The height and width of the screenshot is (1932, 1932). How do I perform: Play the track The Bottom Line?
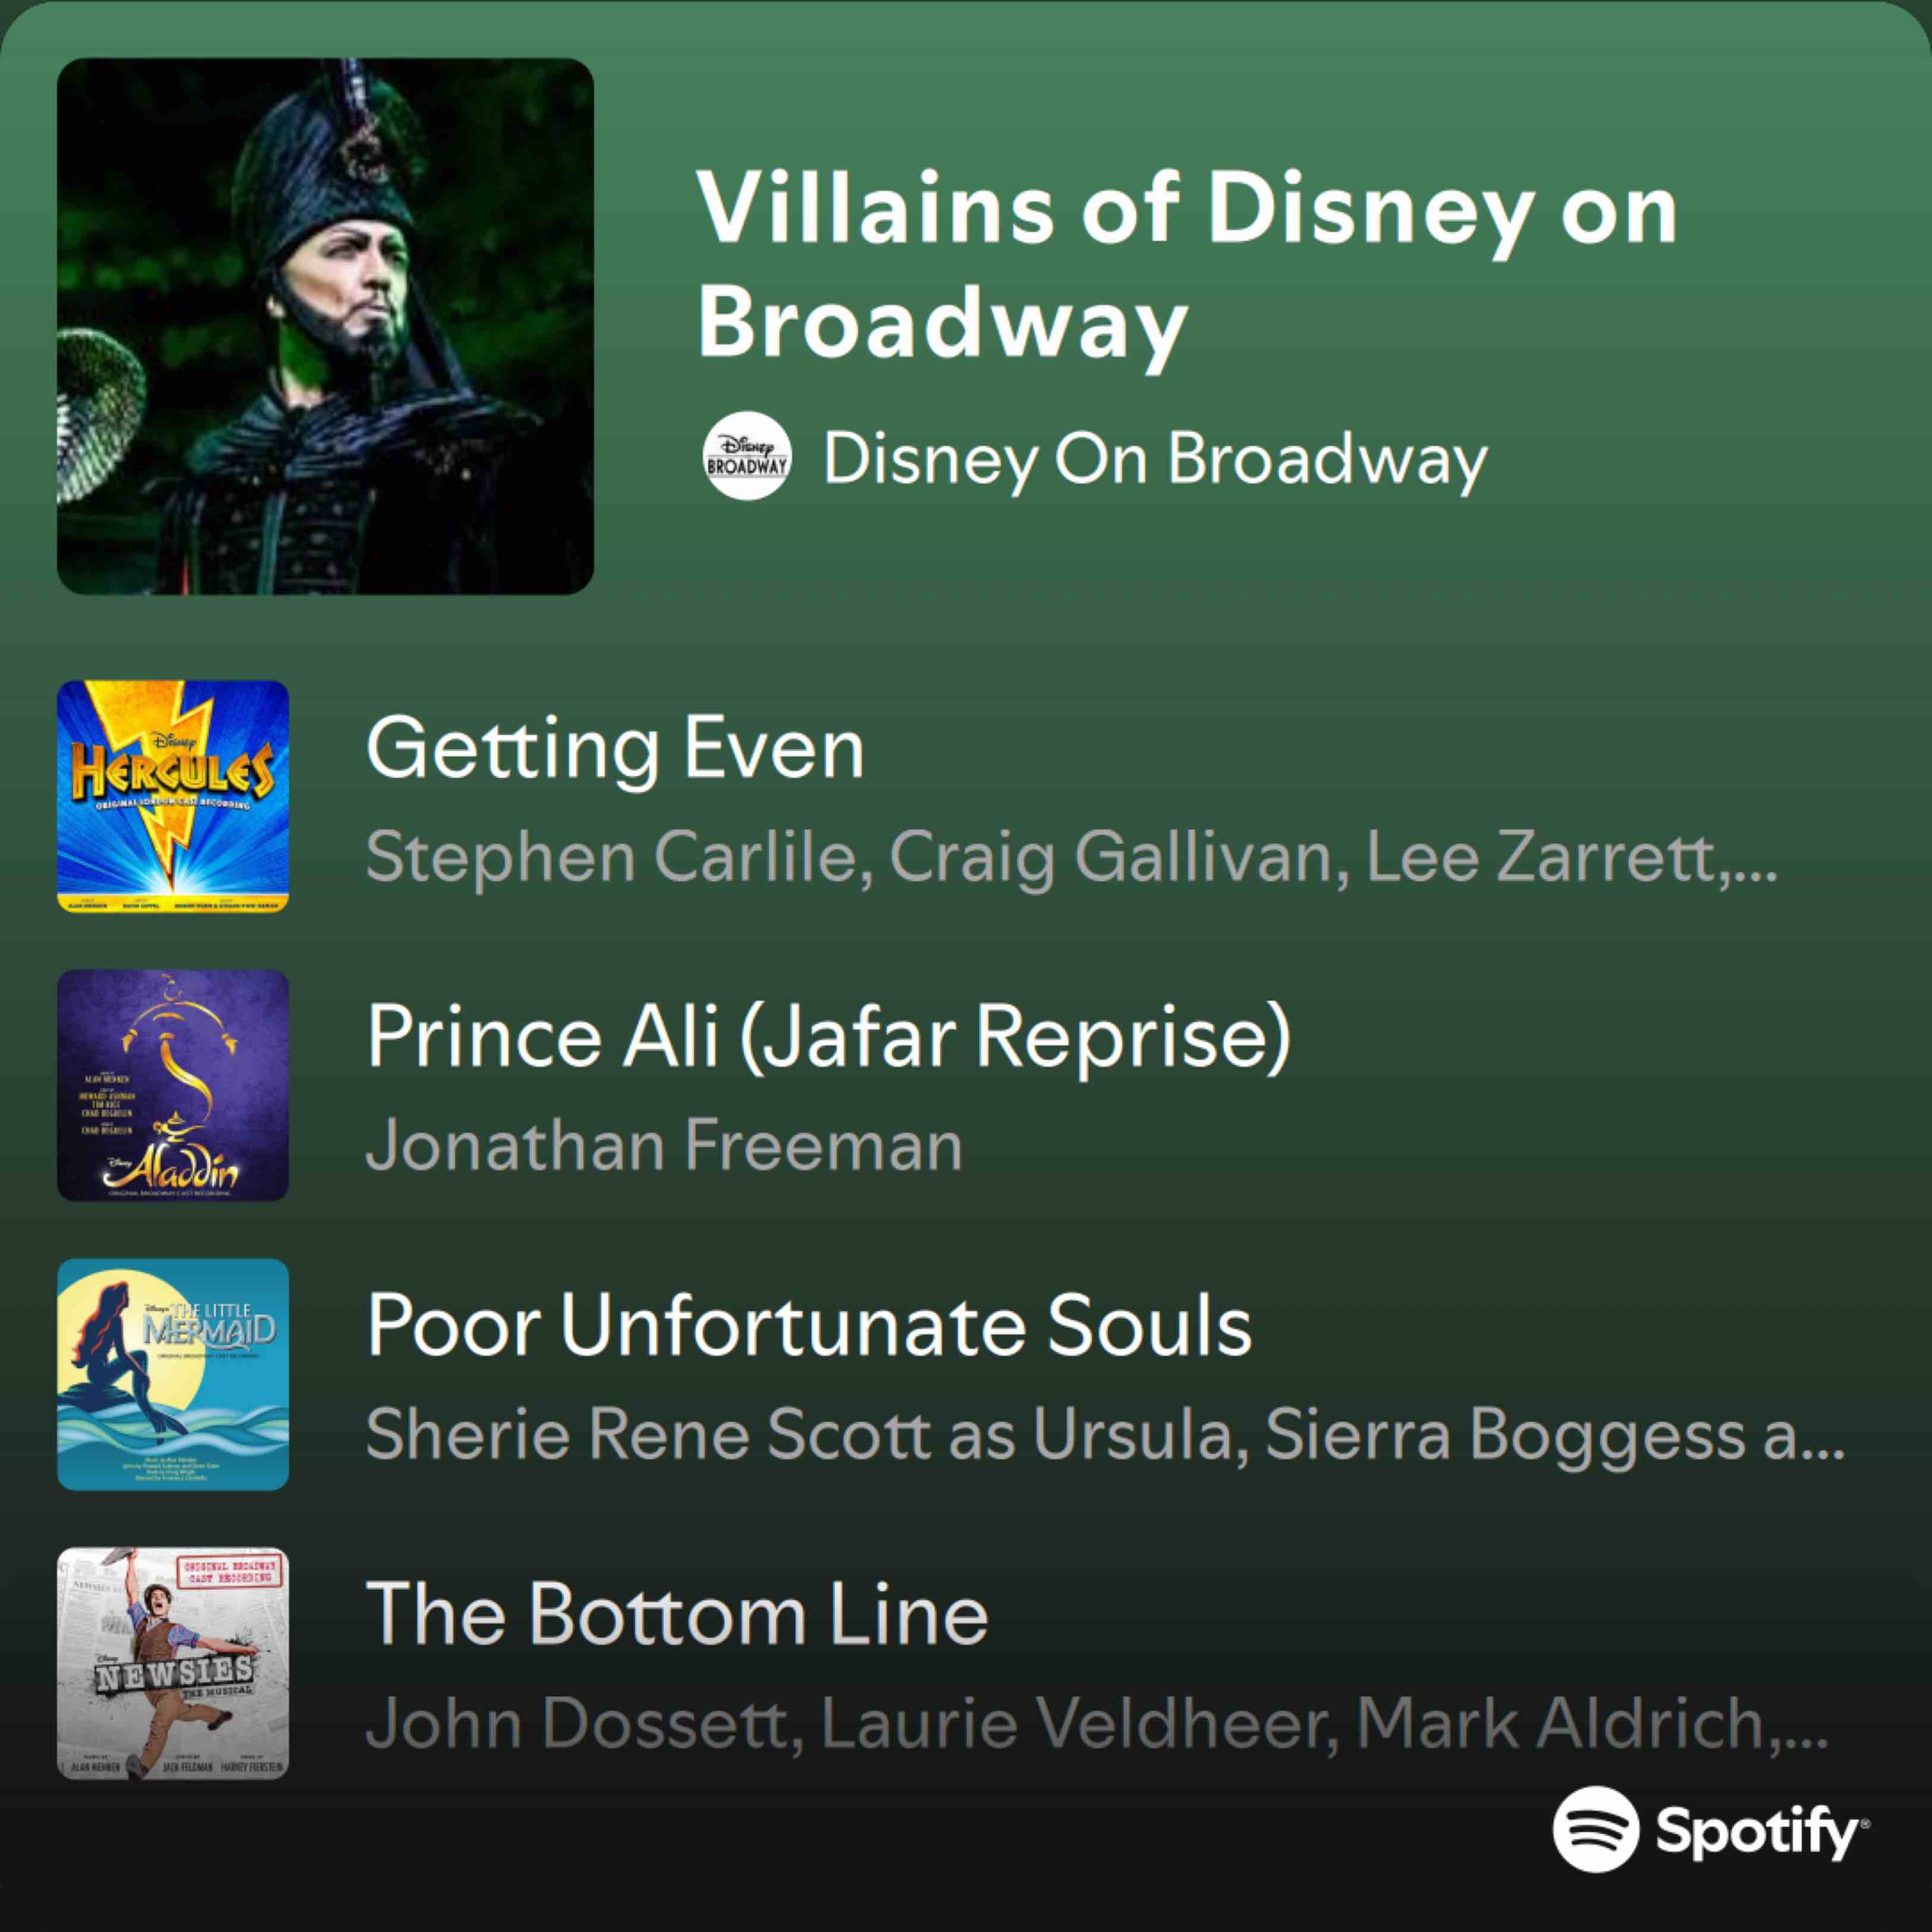[x=677, y=1614]
